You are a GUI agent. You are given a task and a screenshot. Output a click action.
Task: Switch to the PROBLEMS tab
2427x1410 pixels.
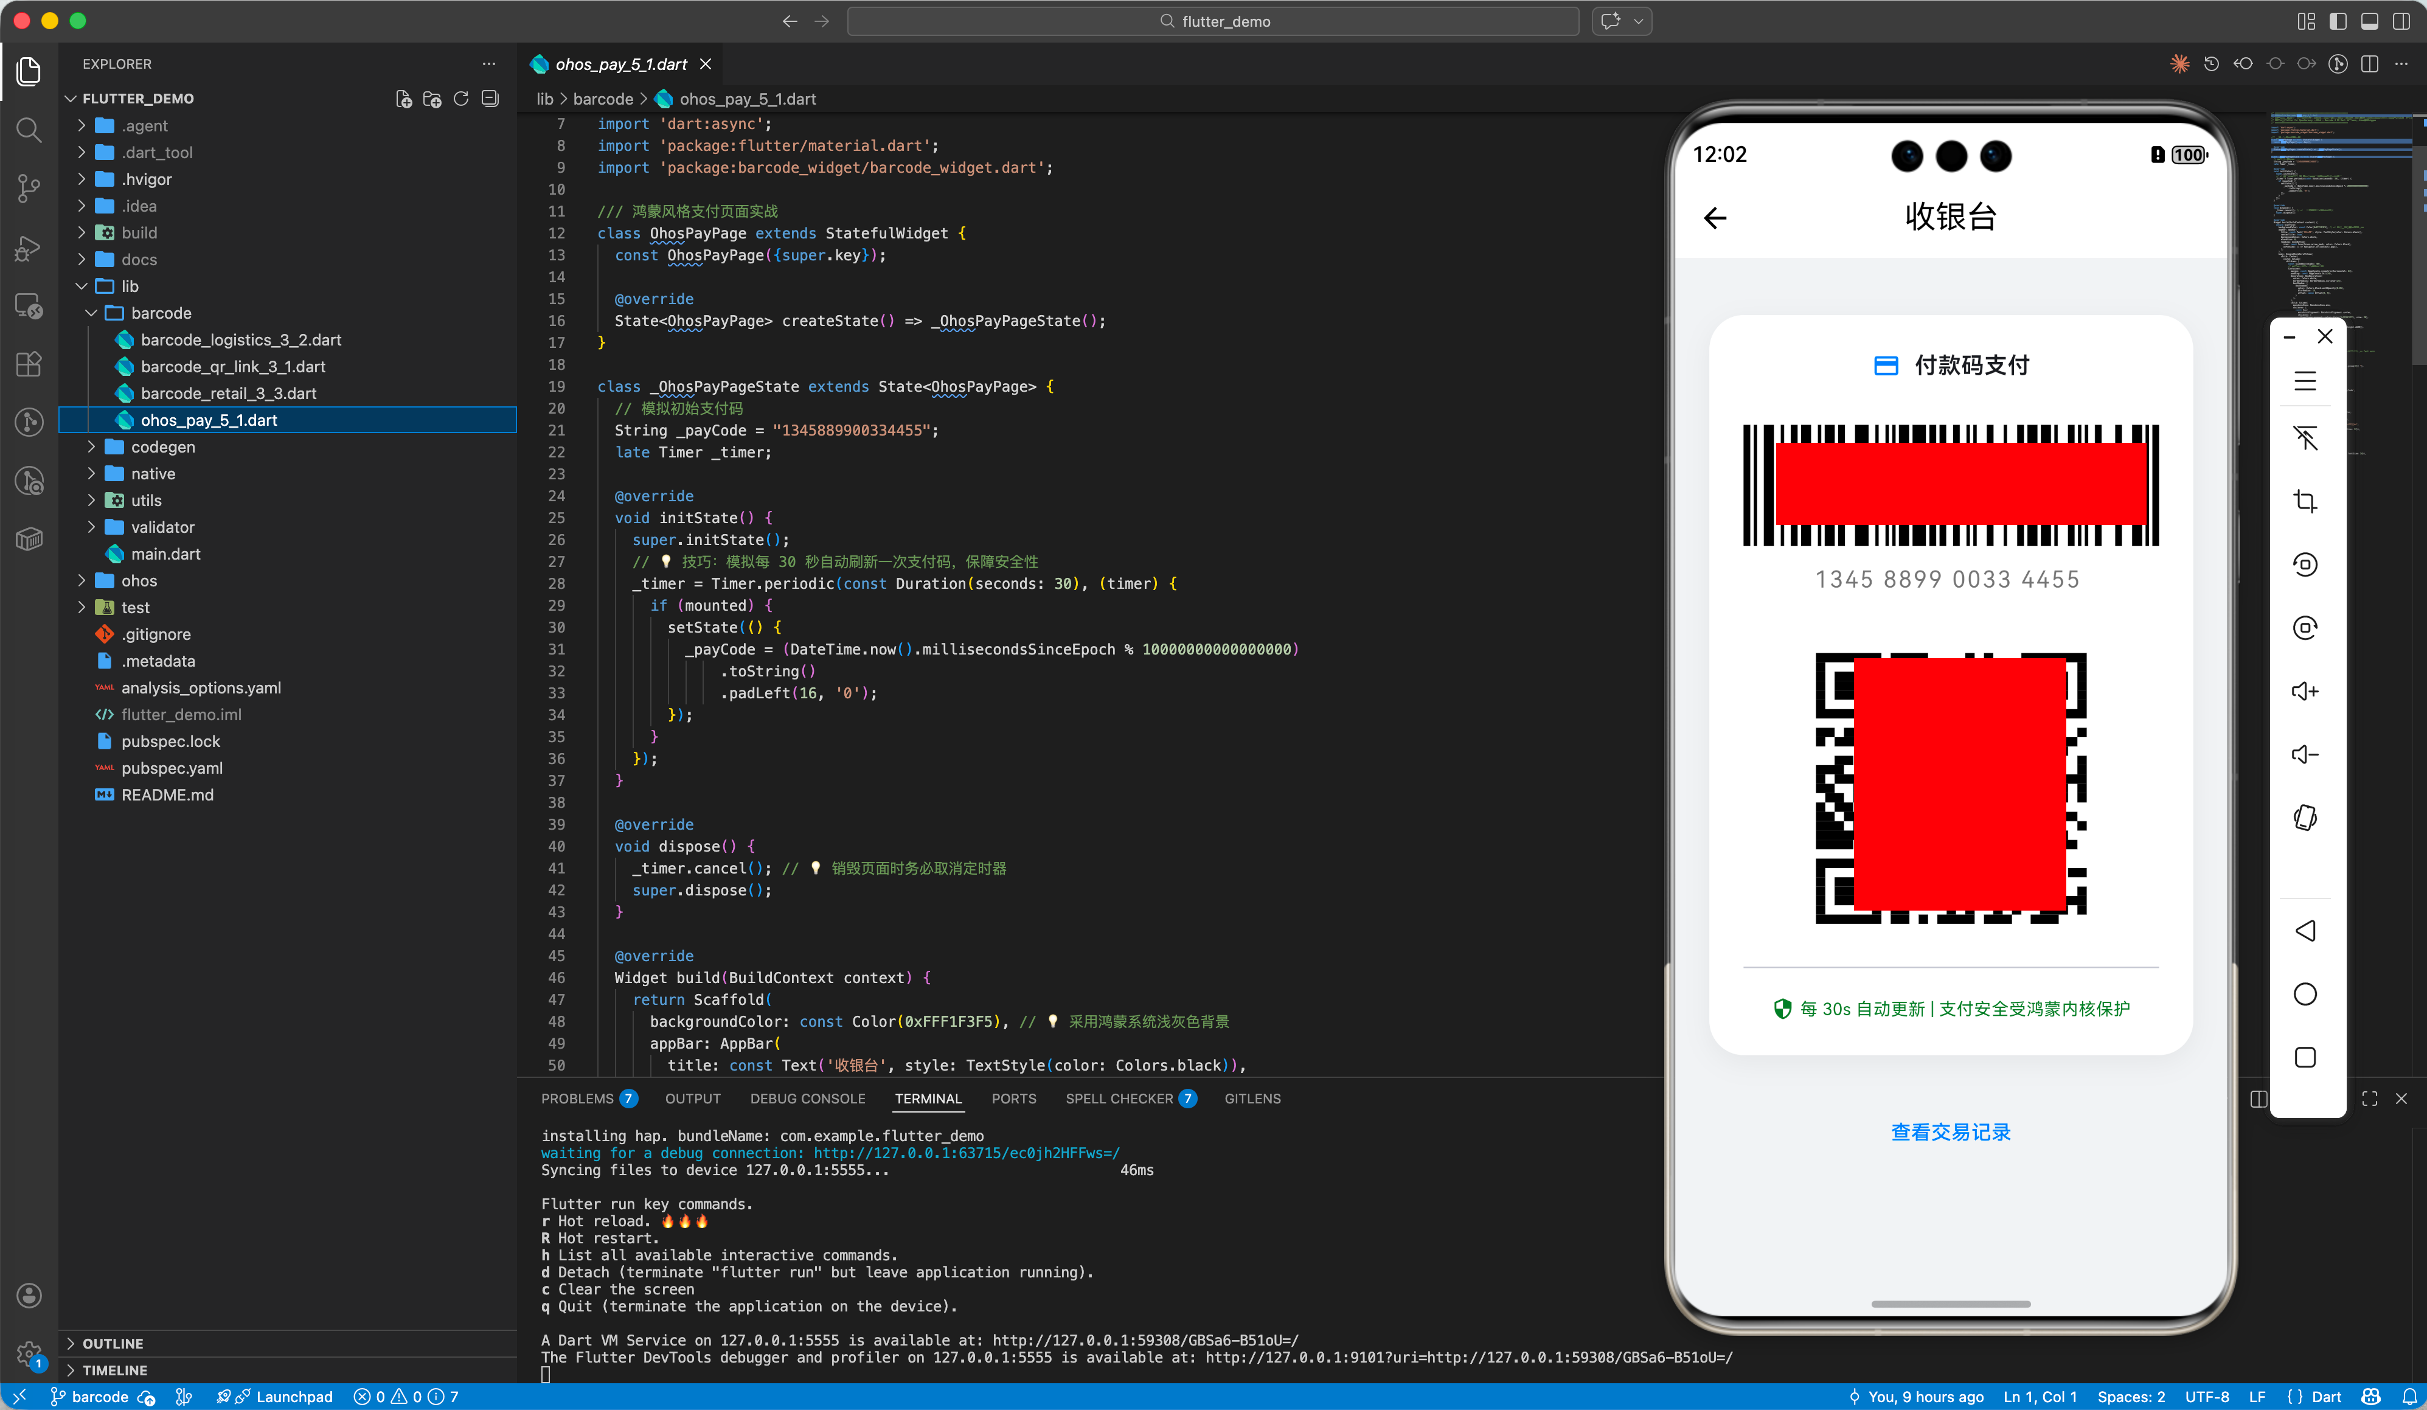(x=577, y=1099)
